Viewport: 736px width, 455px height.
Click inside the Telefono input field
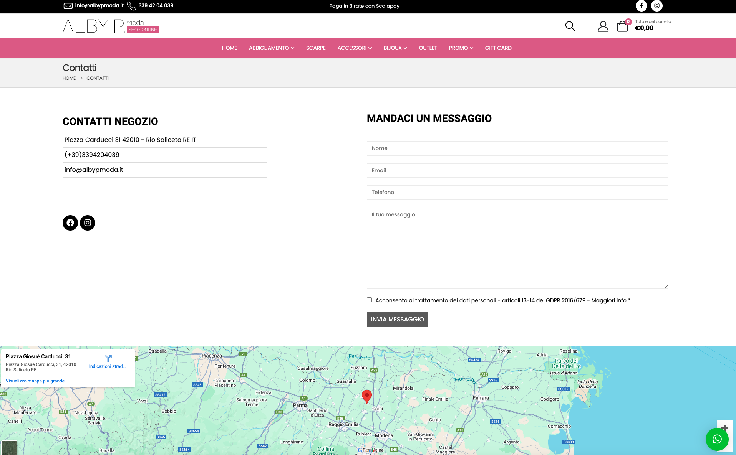tap(517, 192)
